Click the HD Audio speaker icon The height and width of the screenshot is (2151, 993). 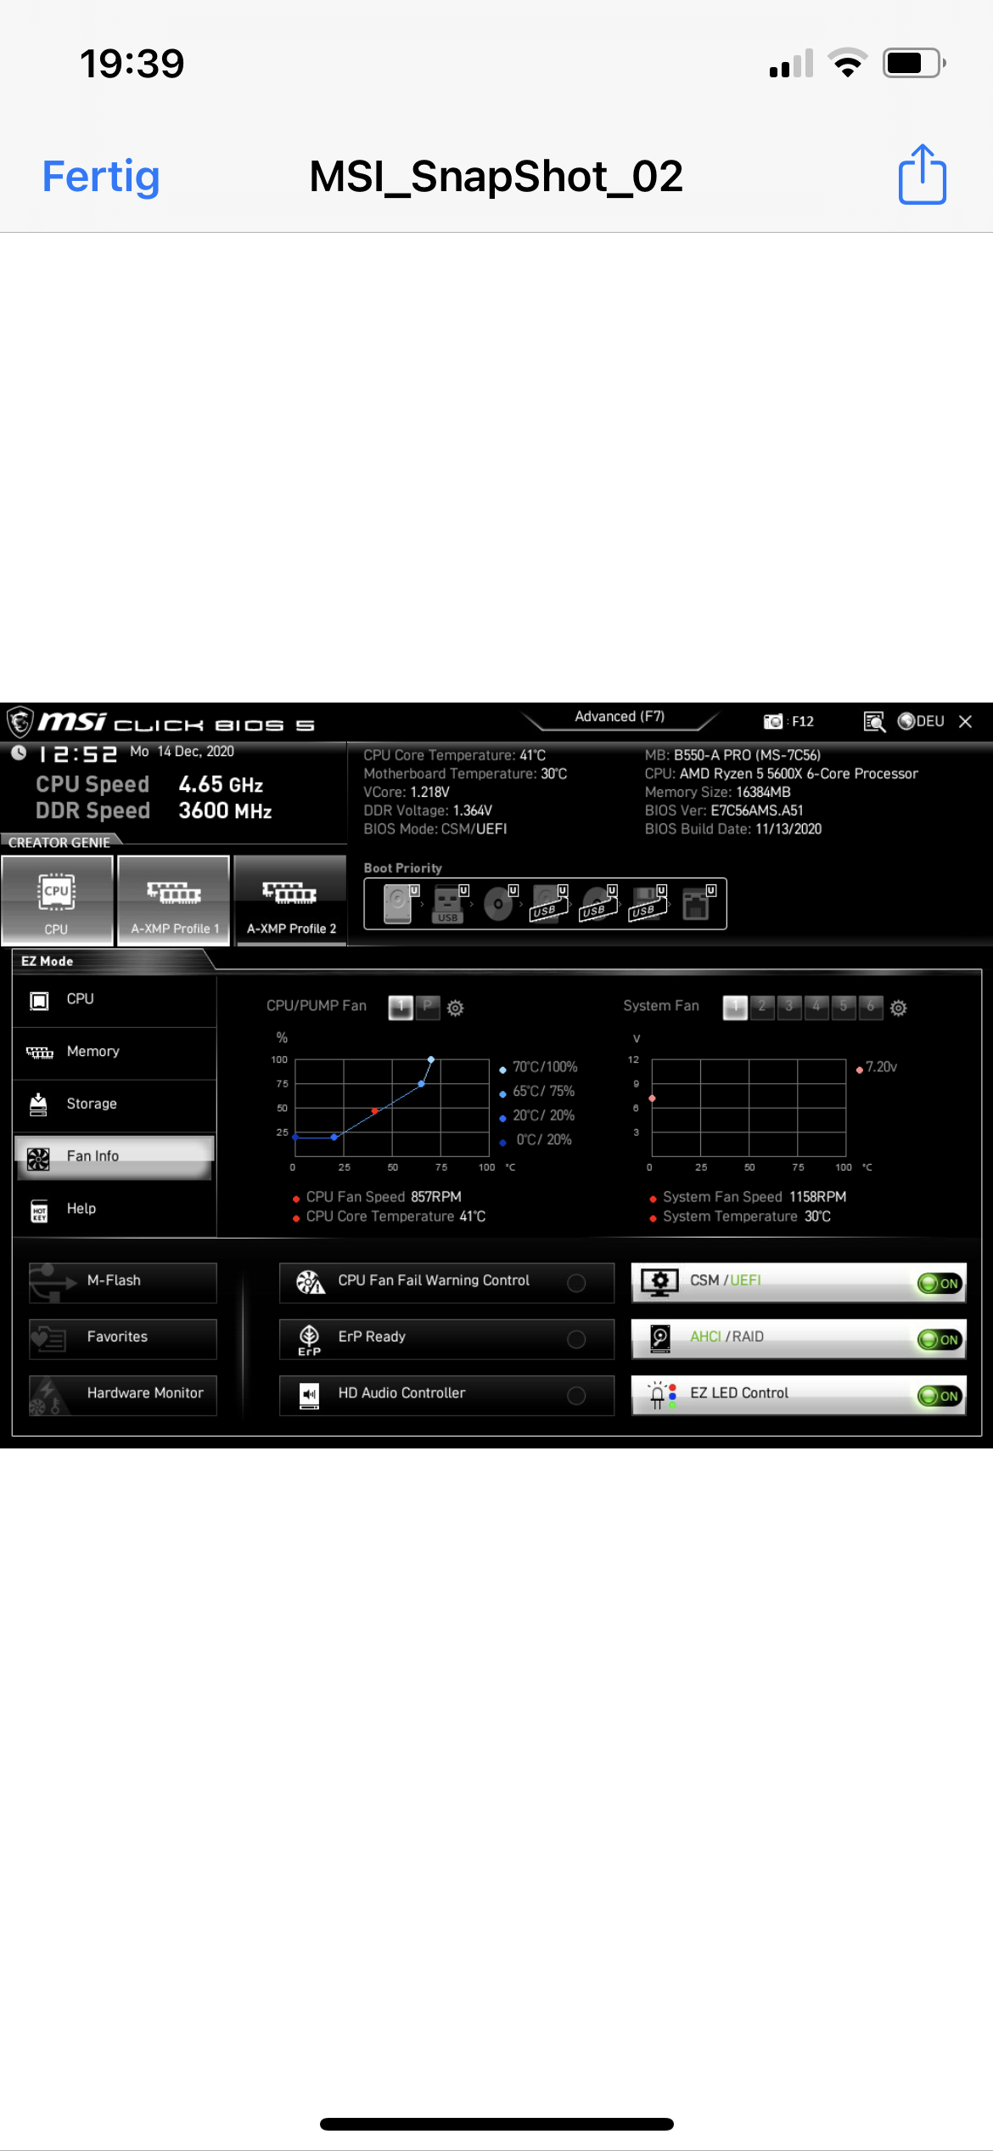pyautogui.click(x=310, y=1395)
